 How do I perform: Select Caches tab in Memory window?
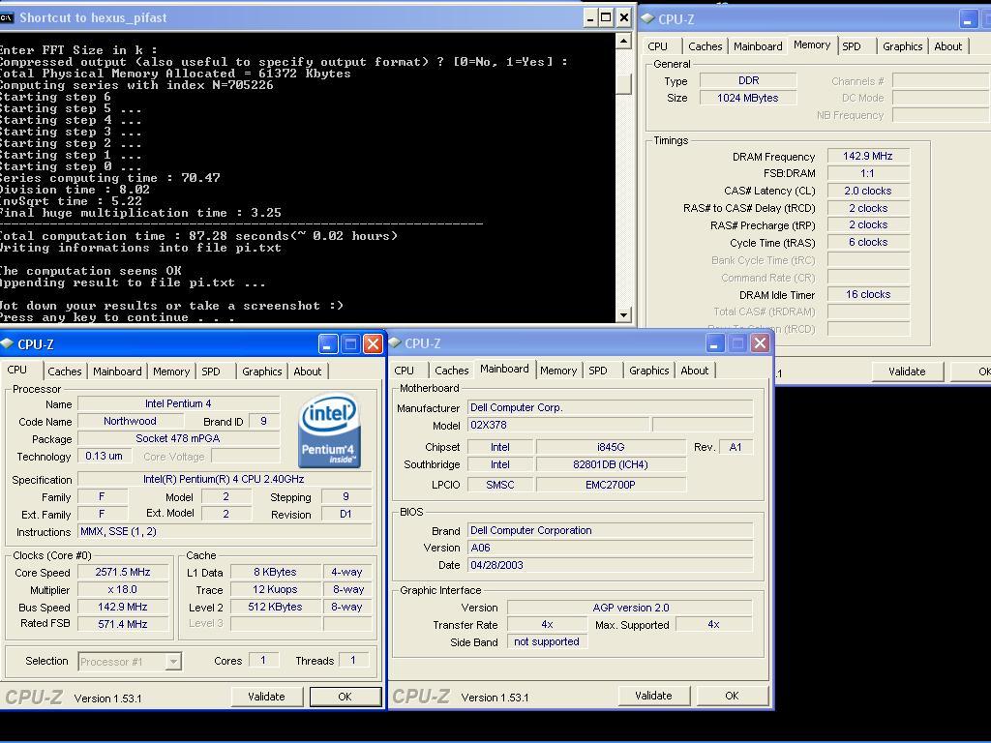705,46
